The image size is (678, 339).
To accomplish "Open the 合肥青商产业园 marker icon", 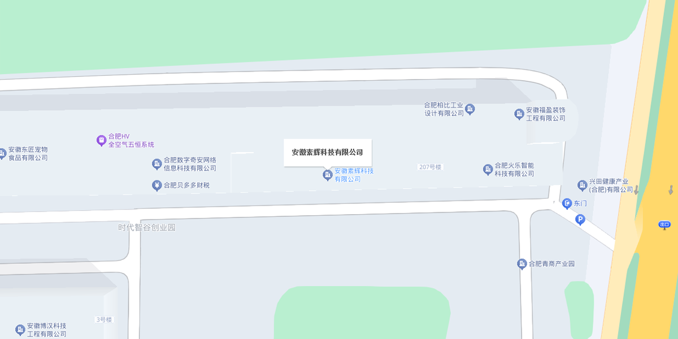I will pos(522,264).
